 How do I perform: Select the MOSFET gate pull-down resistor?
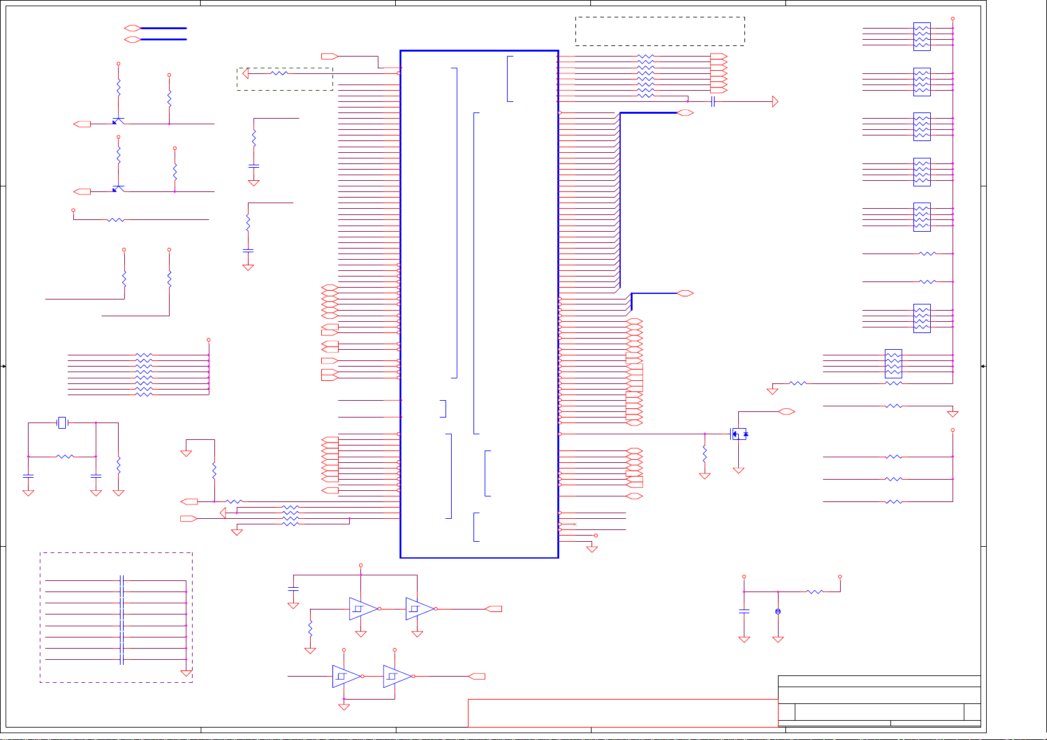click(x=705, y=454)
